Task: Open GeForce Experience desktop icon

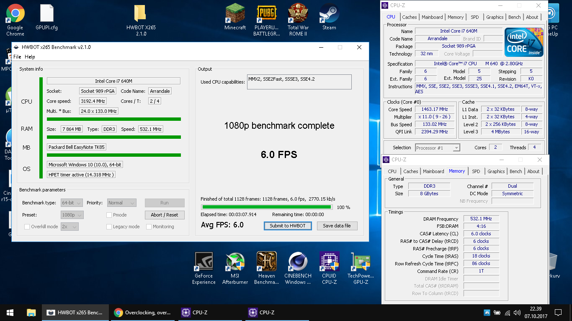Action: [x=204, y=268]
